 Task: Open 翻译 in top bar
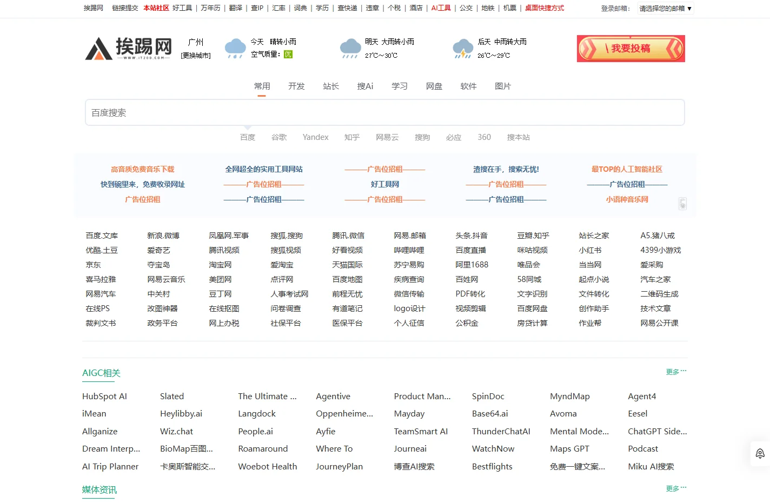236,8
